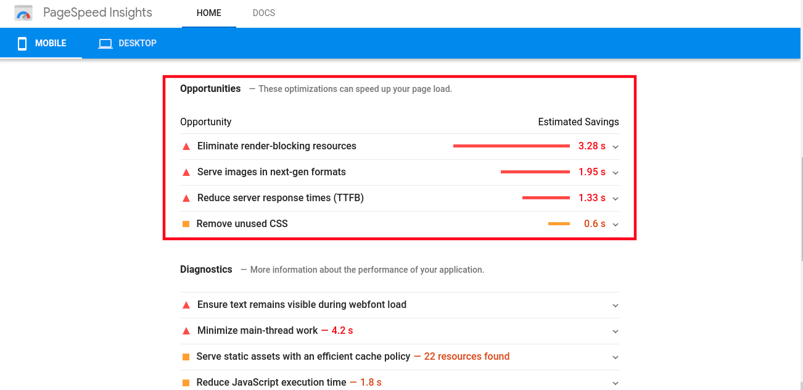Expand the Remove unused CSS chevron
This screenshot has width=803, height=390.
616,225
